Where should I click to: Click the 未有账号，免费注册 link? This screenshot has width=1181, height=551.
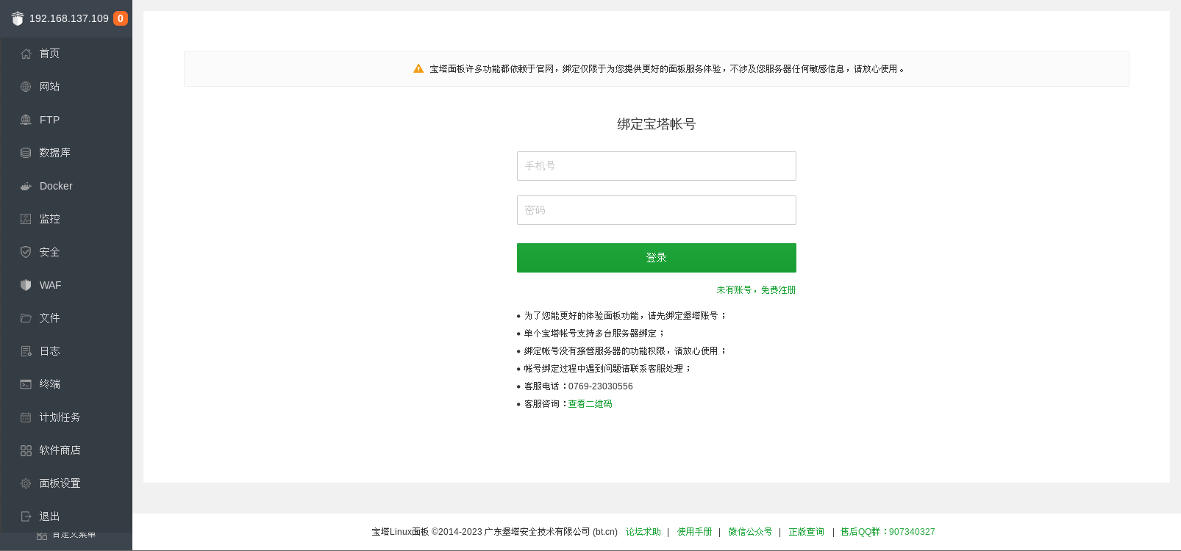(x=756, y=290)
